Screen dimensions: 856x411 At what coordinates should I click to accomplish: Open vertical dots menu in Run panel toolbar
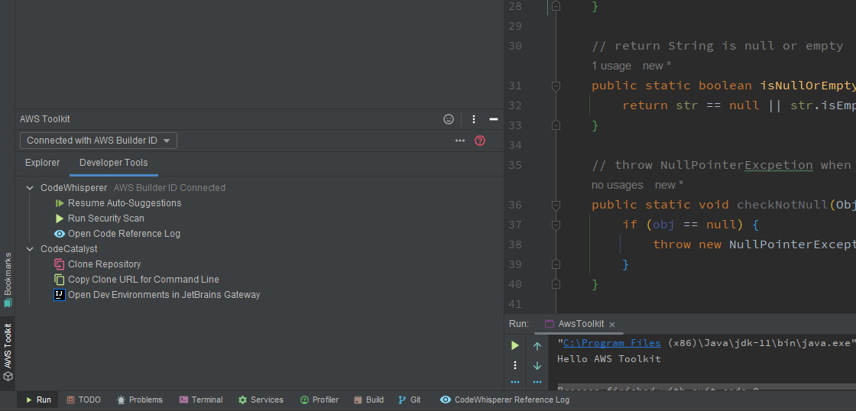coord(515,365)
